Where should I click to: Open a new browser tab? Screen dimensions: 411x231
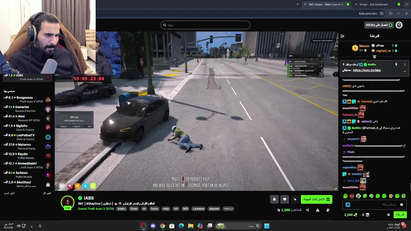coord(297,4)
